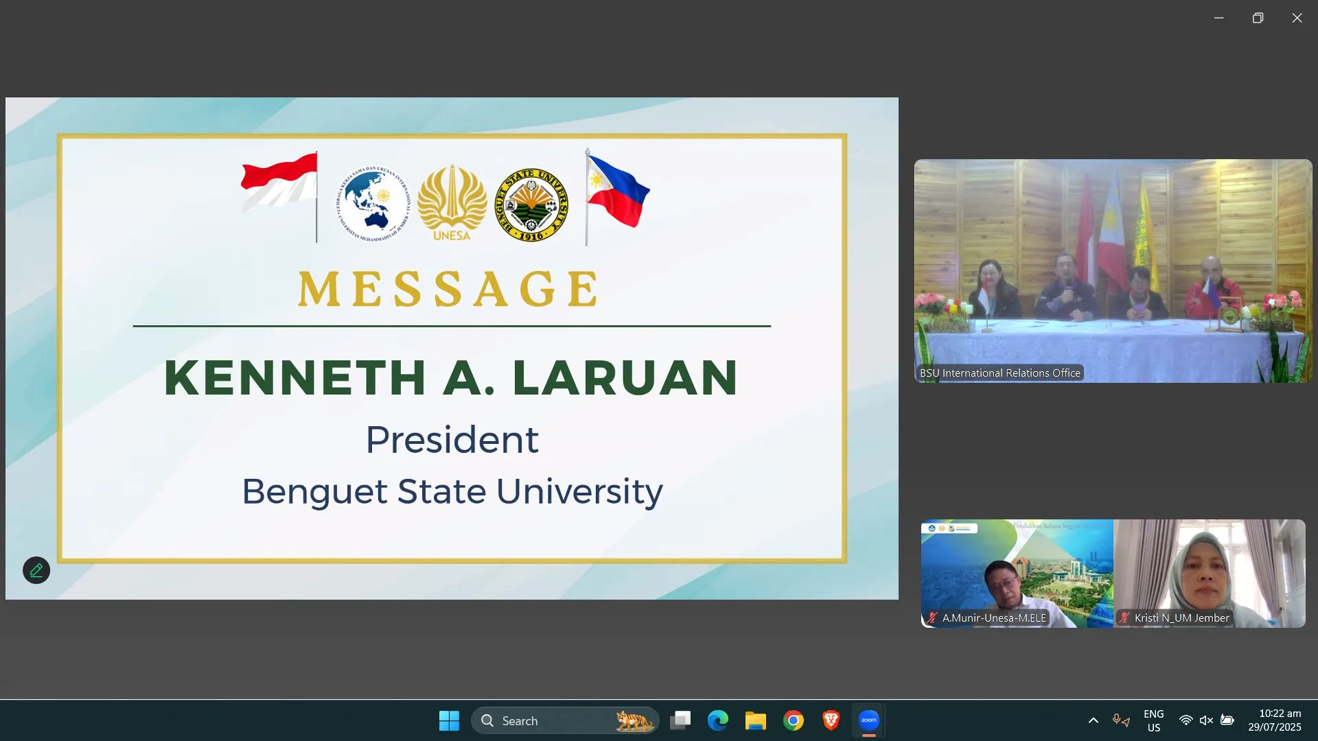
Task: Minimize the Zoom meeting window
Action: [x=1218, y=18]
